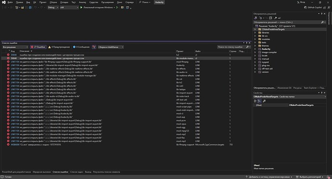
Task: Toggle the 27 Errors filter button
Action: [38, 47]
